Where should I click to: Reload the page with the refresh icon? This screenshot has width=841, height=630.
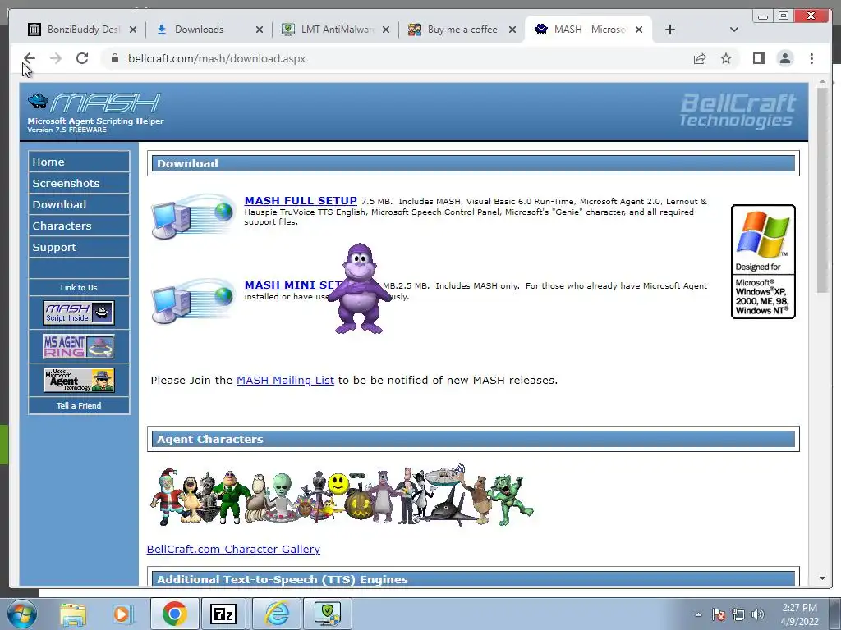[x=82, y=58]
